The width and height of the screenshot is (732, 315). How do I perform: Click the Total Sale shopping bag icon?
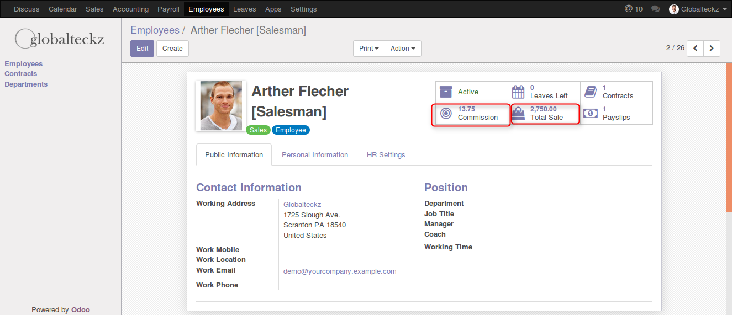[x=518, y=114]
